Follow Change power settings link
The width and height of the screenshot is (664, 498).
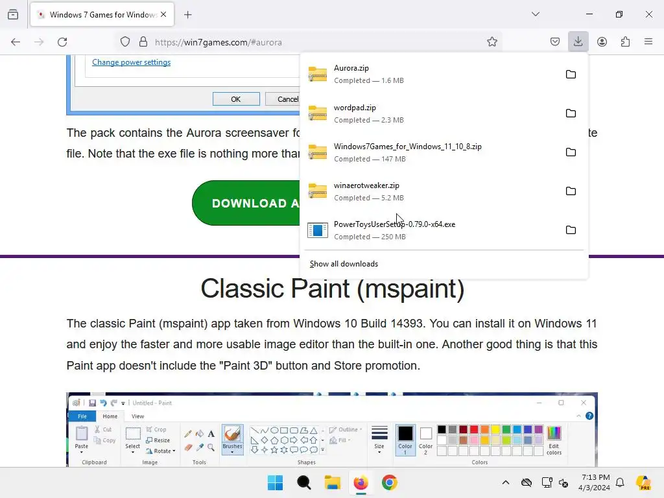(x=131, y=62)
